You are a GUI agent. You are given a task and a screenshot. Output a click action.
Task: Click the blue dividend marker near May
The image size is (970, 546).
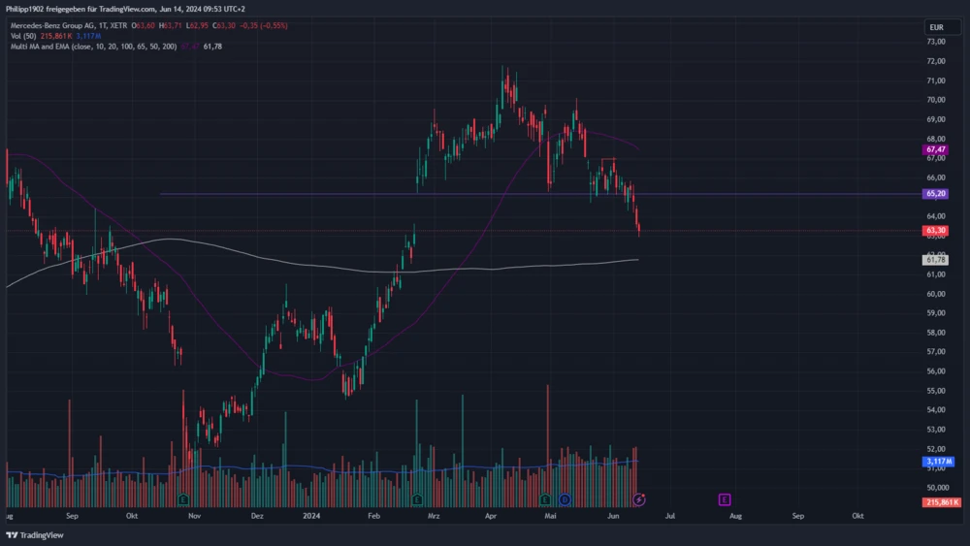(564, 499)
